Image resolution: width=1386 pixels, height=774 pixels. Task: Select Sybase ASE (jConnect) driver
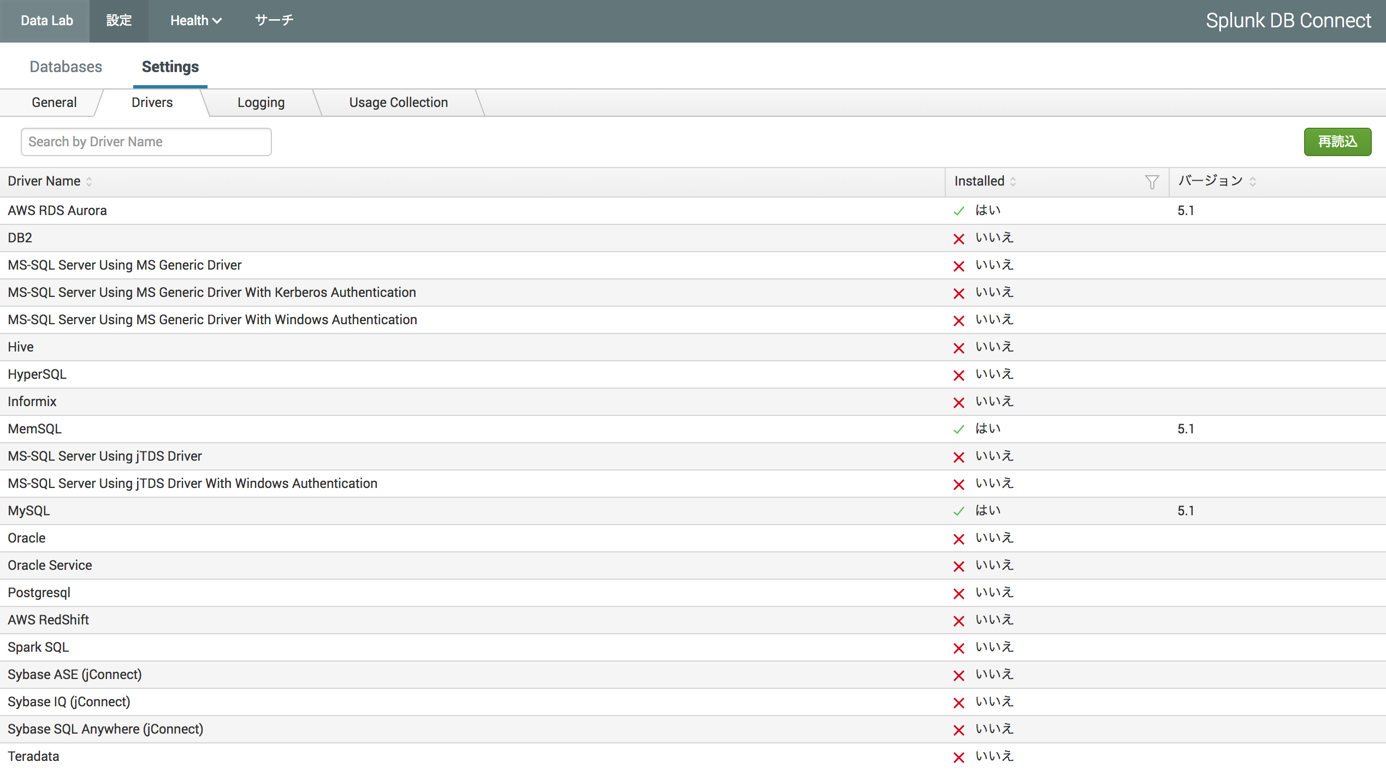point(74,675)
